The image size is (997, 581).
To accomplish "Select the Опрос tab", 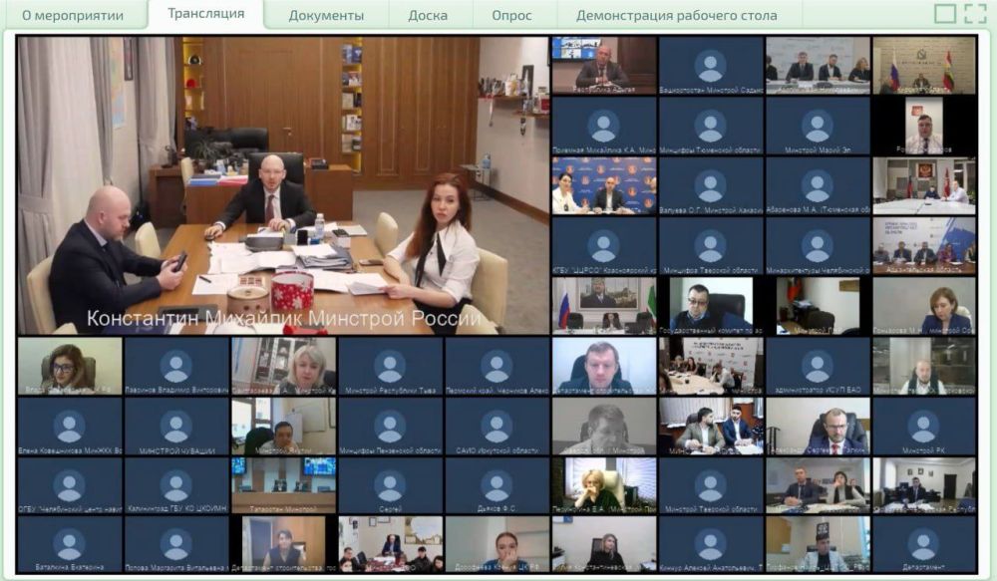I will tap(511, 15).
